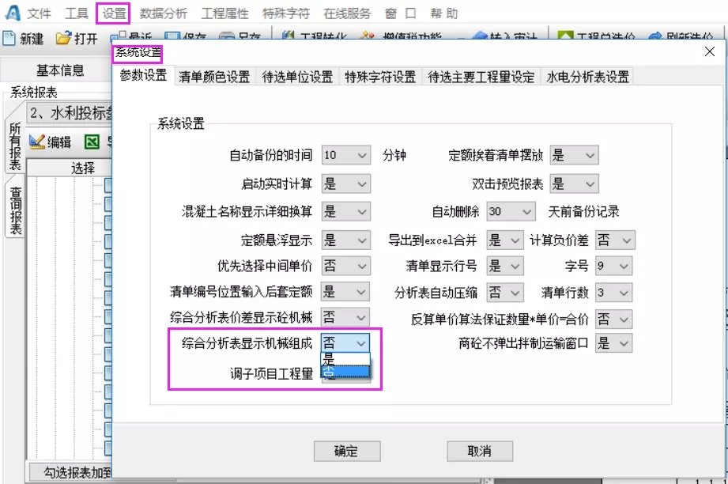This screenshot has width=728, height=484.
Task: Click the 新建 new file toolbar icon
Action: tap(9, 38)
